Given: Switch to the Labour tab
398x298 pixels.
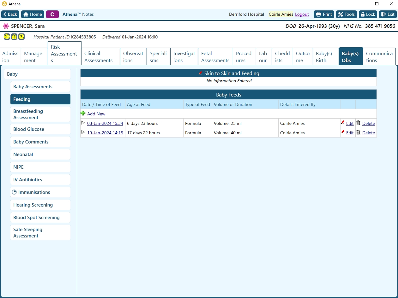Looking at the screenshot, I should click(x=264, y=57).
